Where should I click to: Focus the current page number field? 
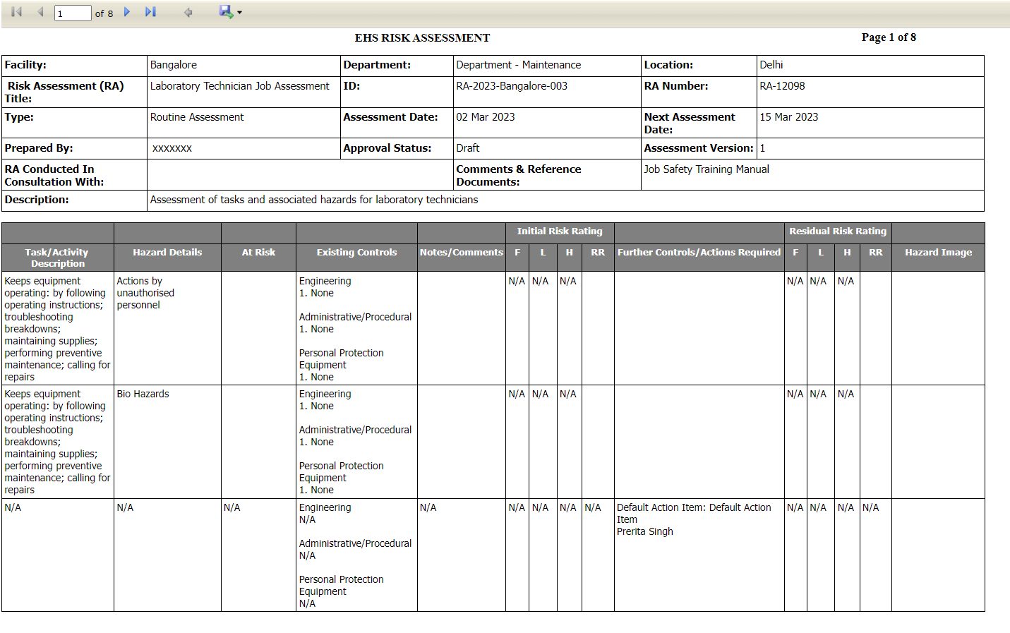pos(73,13)
